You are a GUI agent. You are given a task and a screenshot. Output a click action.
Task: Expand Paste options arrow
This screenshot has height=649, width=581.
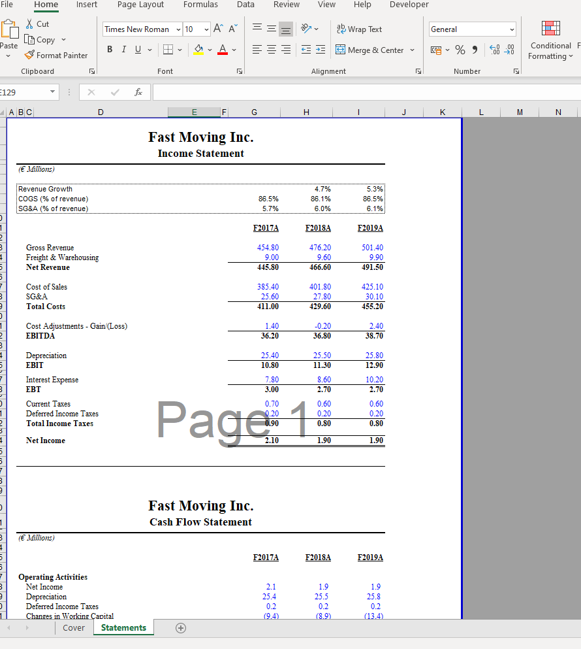tap(8, 56)
